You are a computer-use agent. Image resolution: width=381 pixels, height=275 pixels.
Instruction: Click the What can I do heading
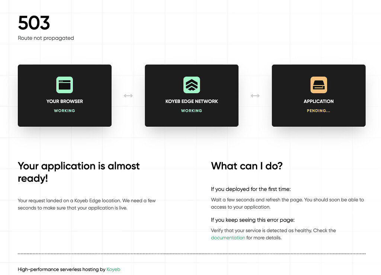pyautogui.click(x=247, y=166)
